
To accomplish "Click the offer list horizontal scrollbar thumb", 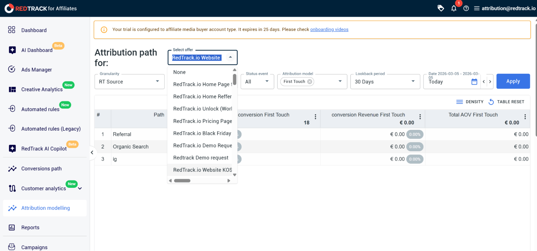I will point(182,181).
